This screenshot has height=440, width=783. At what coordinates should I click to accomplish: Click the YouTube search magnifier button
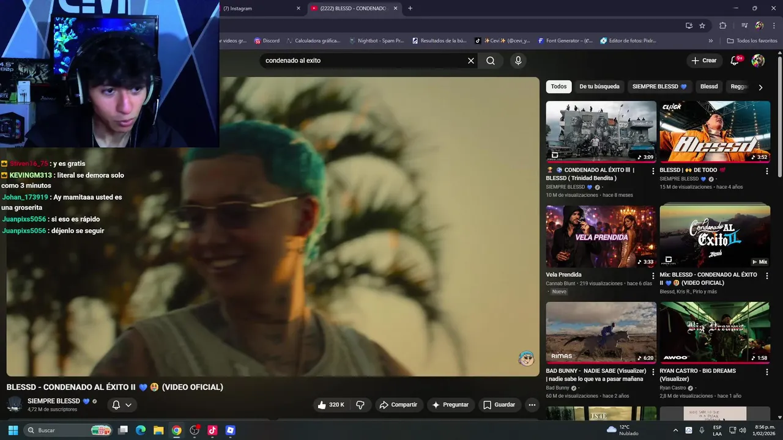point(491,61)
